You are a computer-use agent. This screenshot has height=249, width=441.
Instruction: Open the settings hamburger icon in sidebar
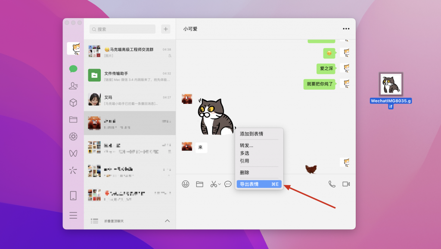[73, 216]
